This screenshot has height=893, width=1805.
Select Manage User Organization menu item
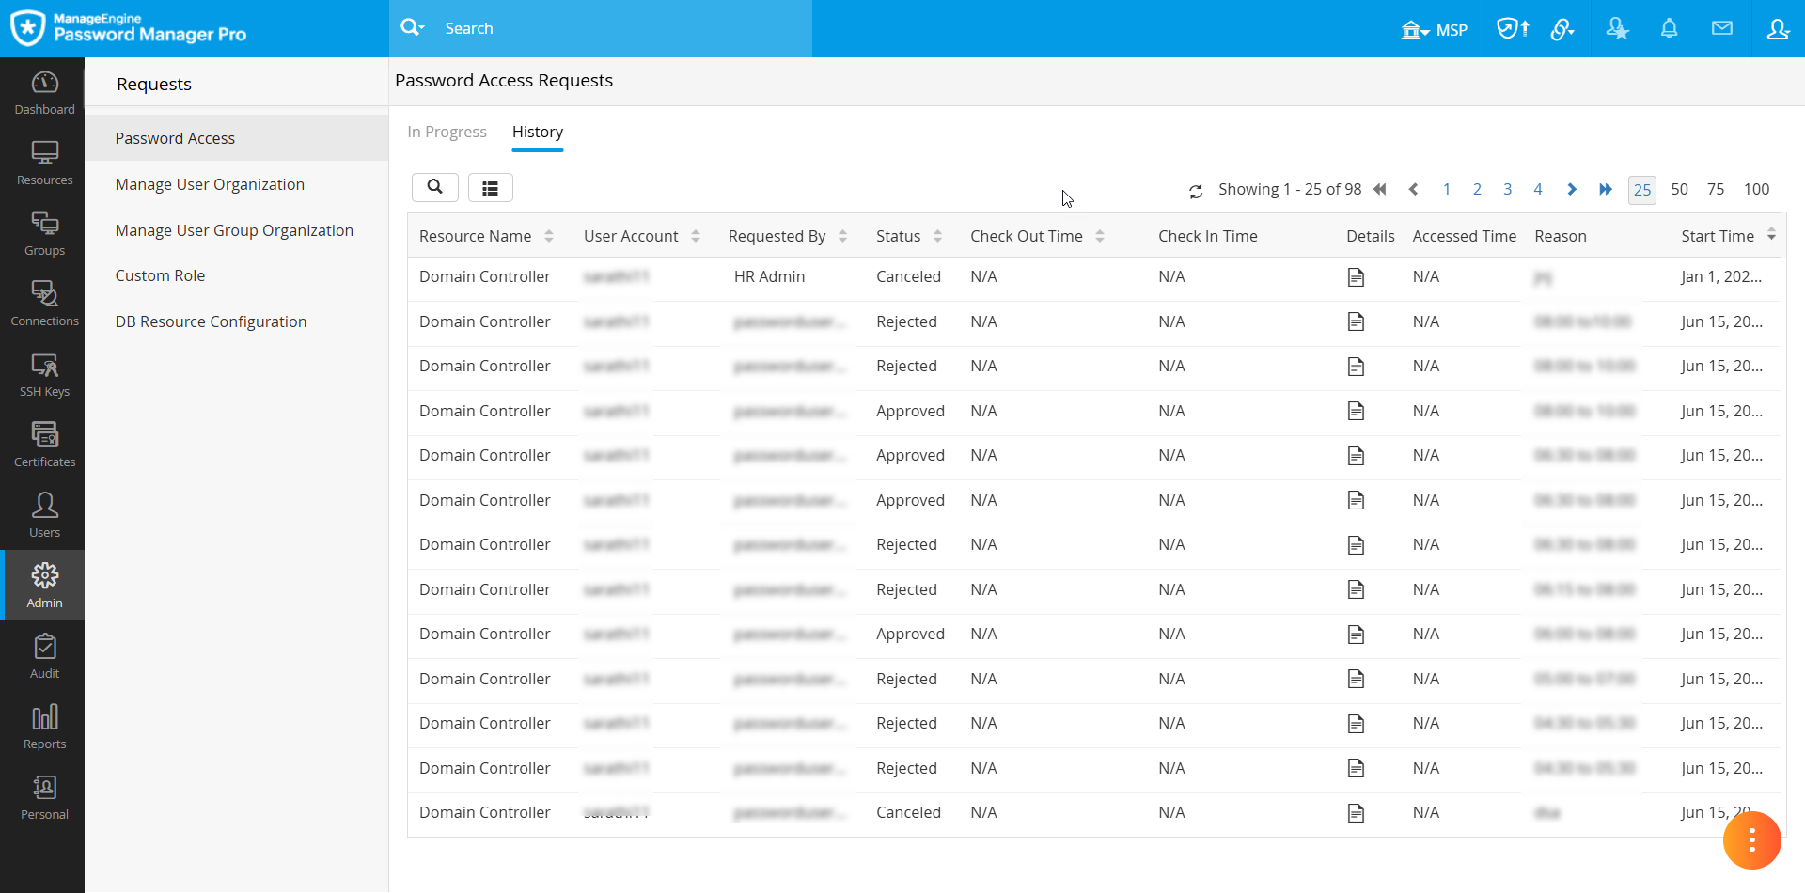pyautogui.click(x=210, y=185)
